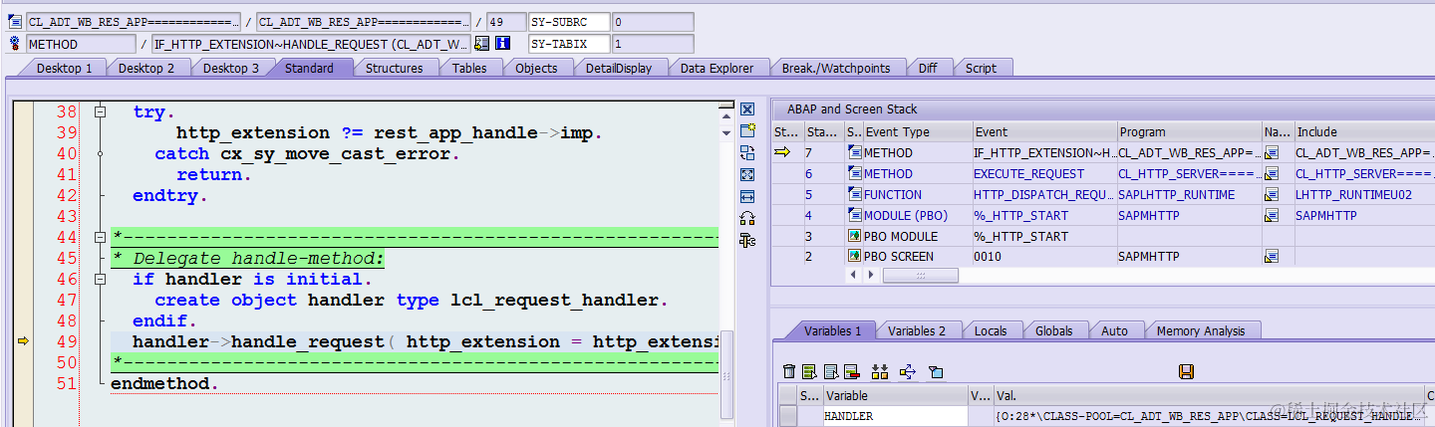Viewport: 1435px width, 427px height.
Task: Collapse the if block at line 46
Action: pyautogui.click(x=100, y=280)
